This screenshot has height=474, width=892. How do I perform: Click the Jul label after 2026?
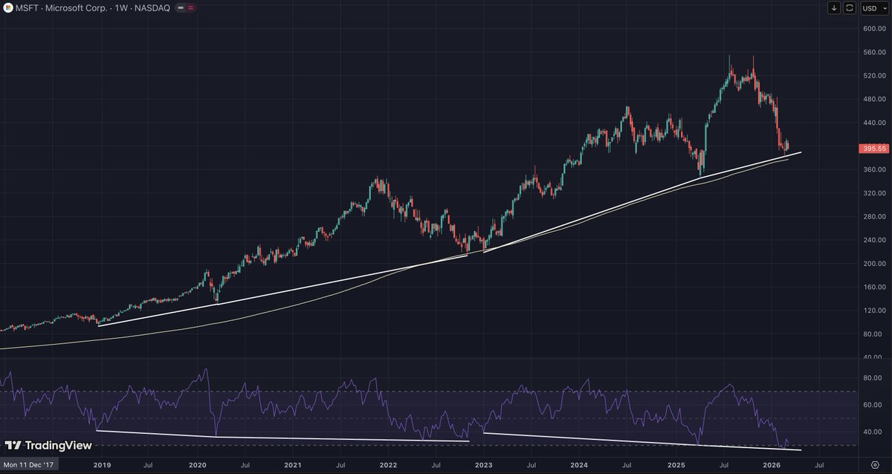click(x=818, y=464)
